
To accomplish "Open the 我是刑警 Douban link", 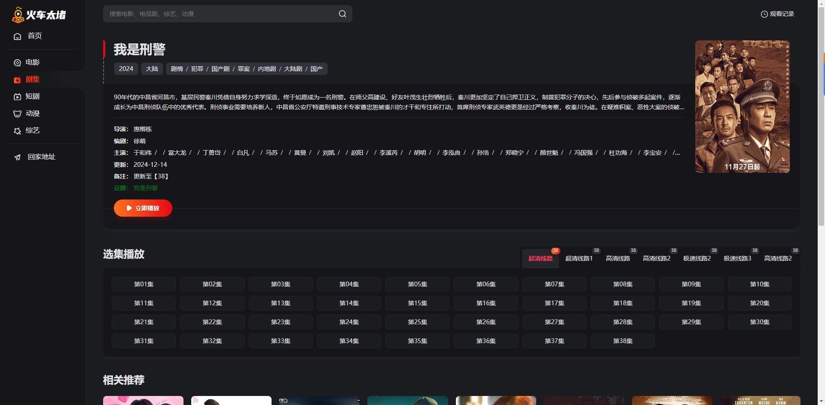I will pyautogui.click(x=145, y=188).
